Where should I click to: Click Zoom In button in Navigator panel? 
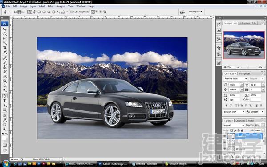260,67
